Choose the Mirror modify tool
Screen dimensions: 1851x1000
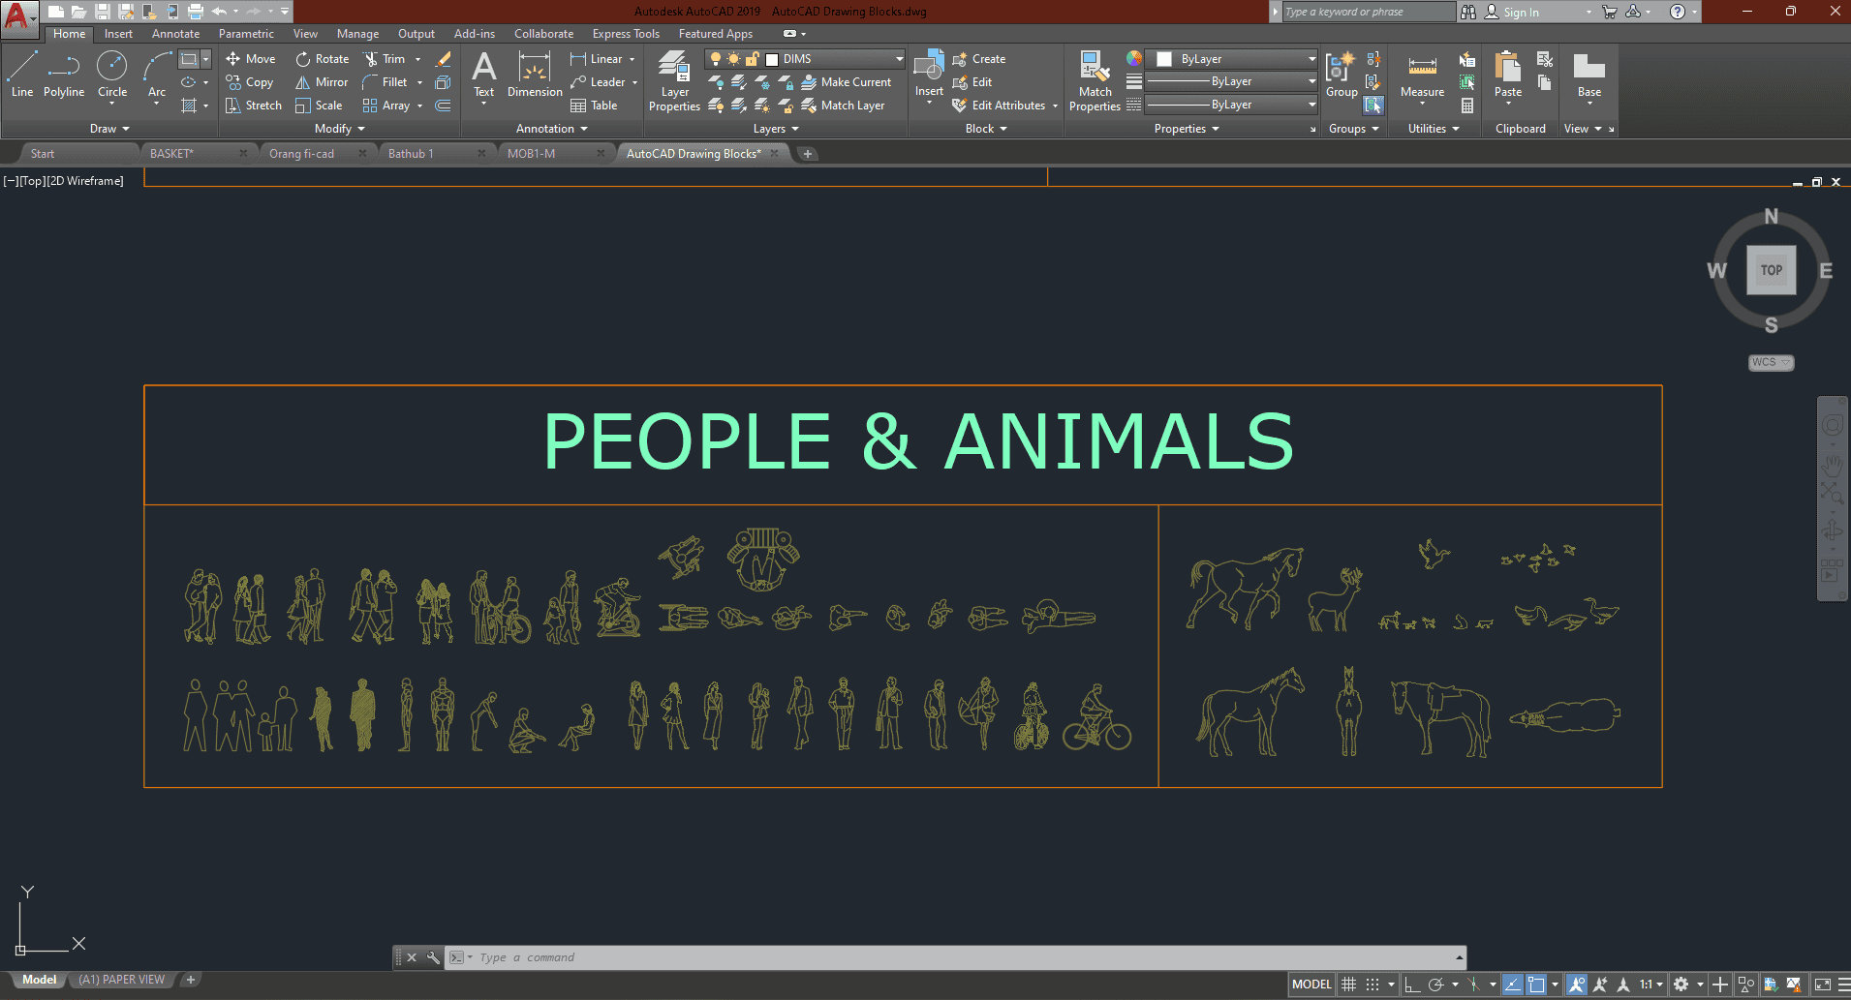(322, 82)
